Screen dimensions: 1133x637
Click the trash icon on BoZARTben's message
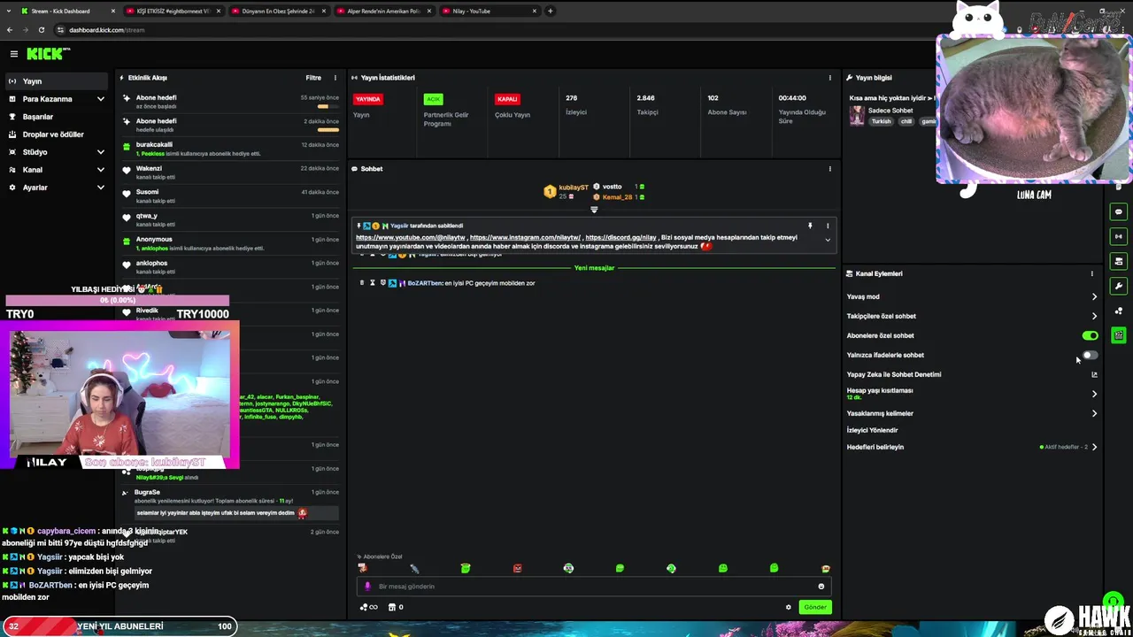tap(362, 283)
